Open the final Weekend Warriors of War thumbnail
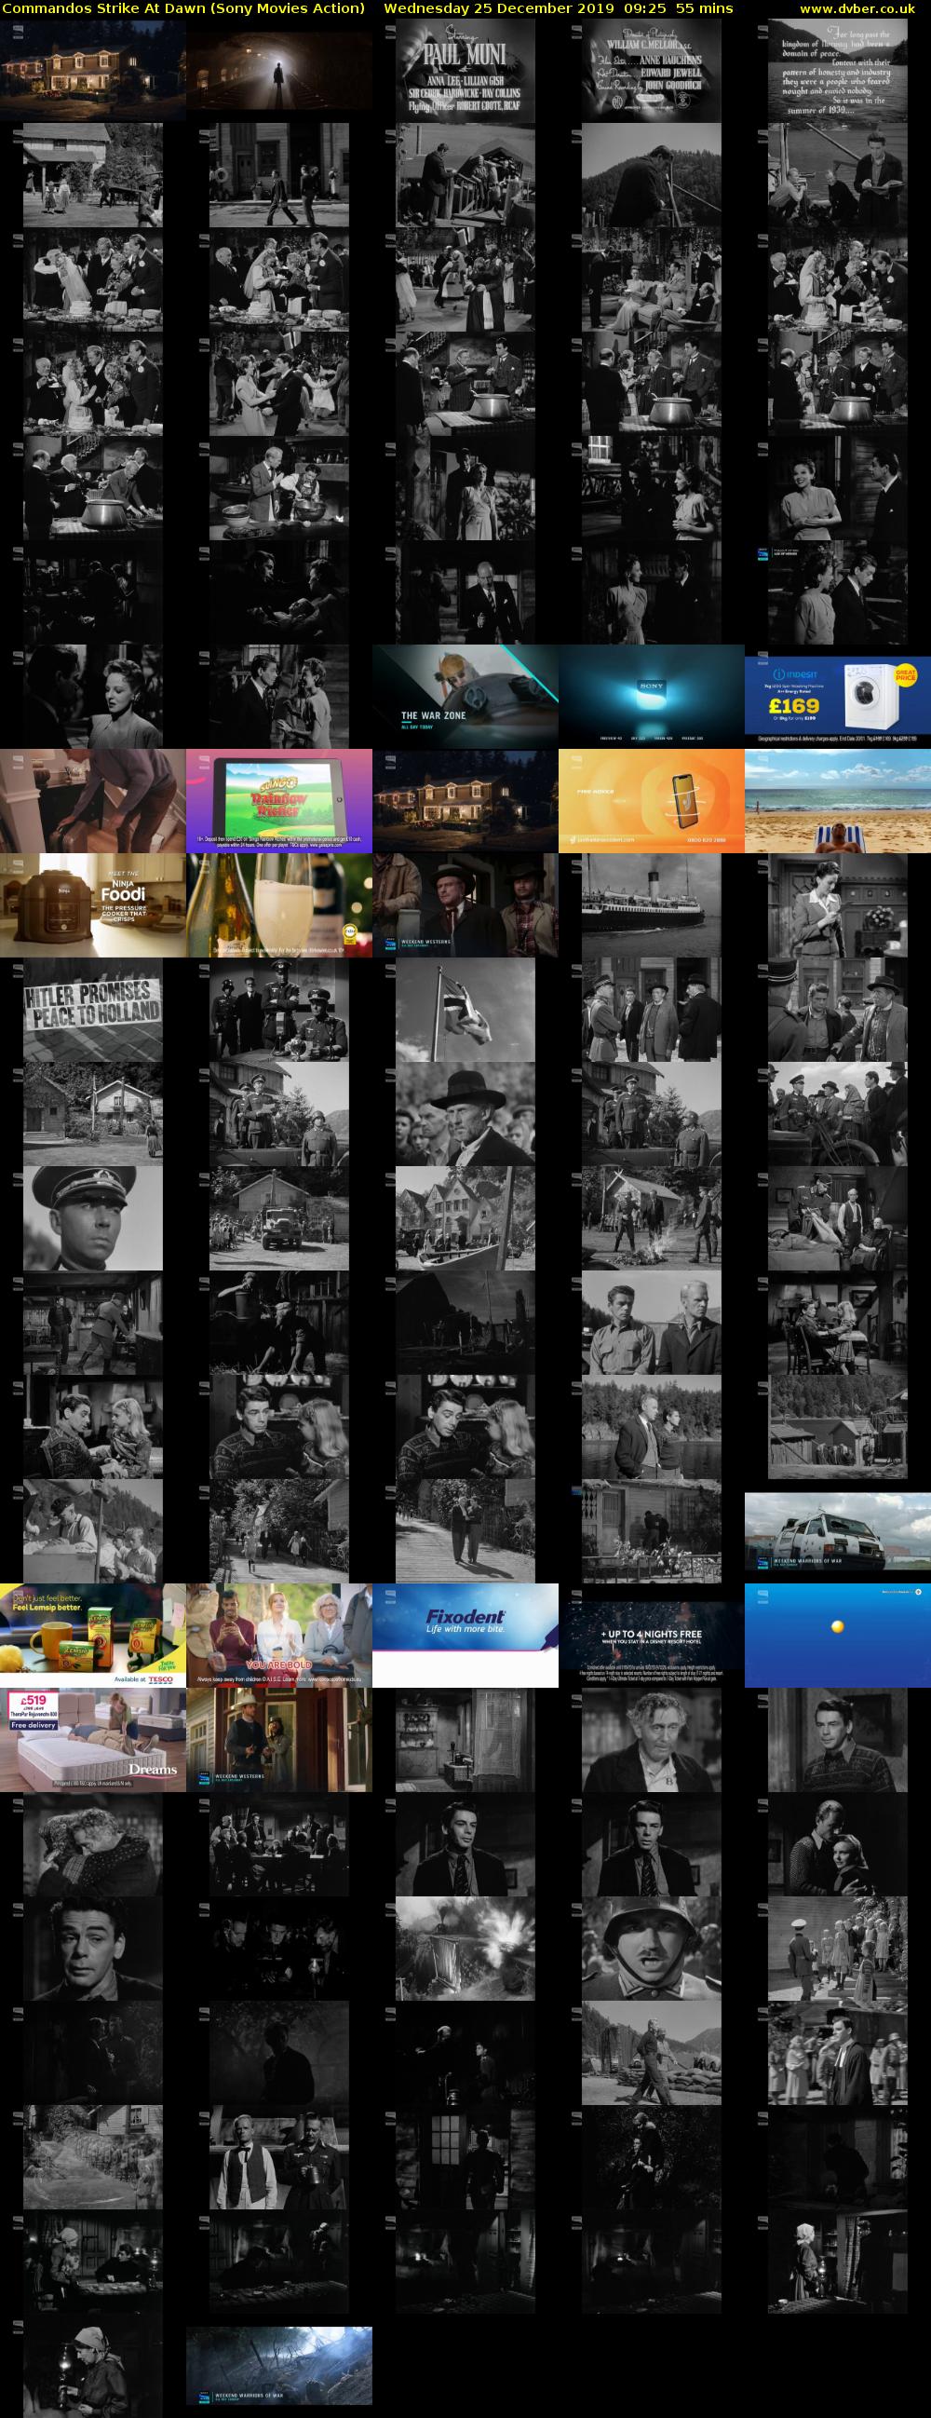The width and height of the screenshot is (931, 2418). point(278,2366)
